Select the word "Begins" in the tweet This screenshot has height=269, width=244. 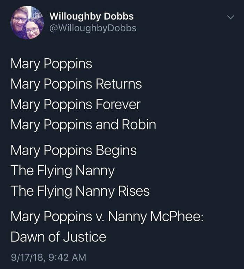click(116, 150)
